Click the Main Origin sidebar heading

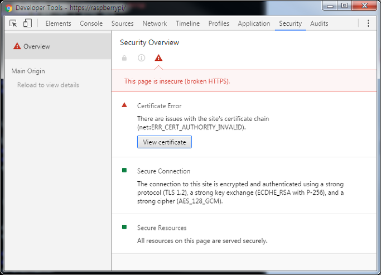pos(28,71)
